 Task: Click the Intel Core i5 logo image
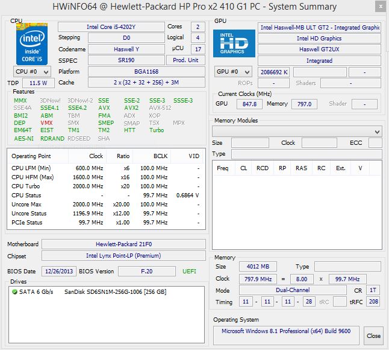pos(32,44)
